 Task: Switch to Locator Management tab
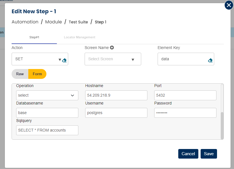click(x=80, y=37)
